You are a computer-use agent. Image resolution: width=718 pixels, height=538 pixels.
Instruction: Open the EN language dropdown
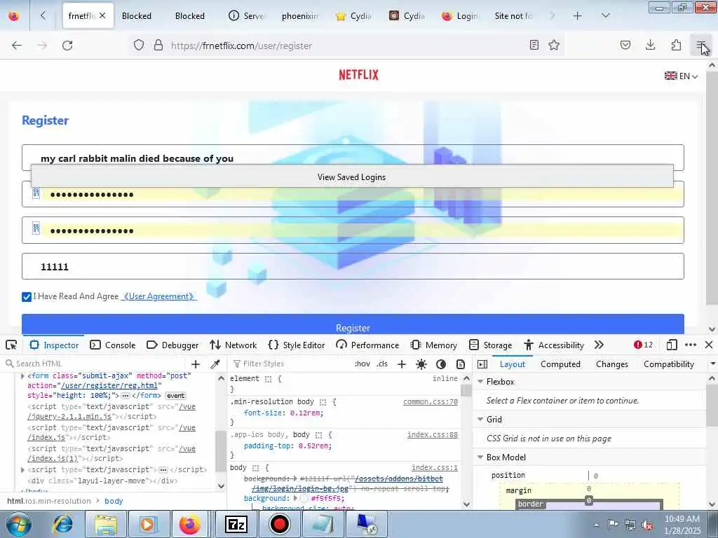[681, 76]
